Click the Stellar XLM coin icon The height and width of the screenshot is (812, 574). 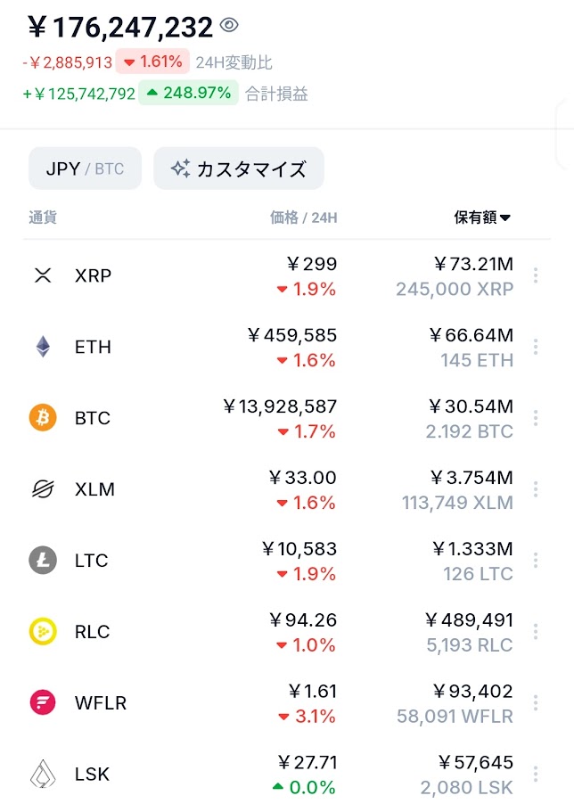point(43,489)
